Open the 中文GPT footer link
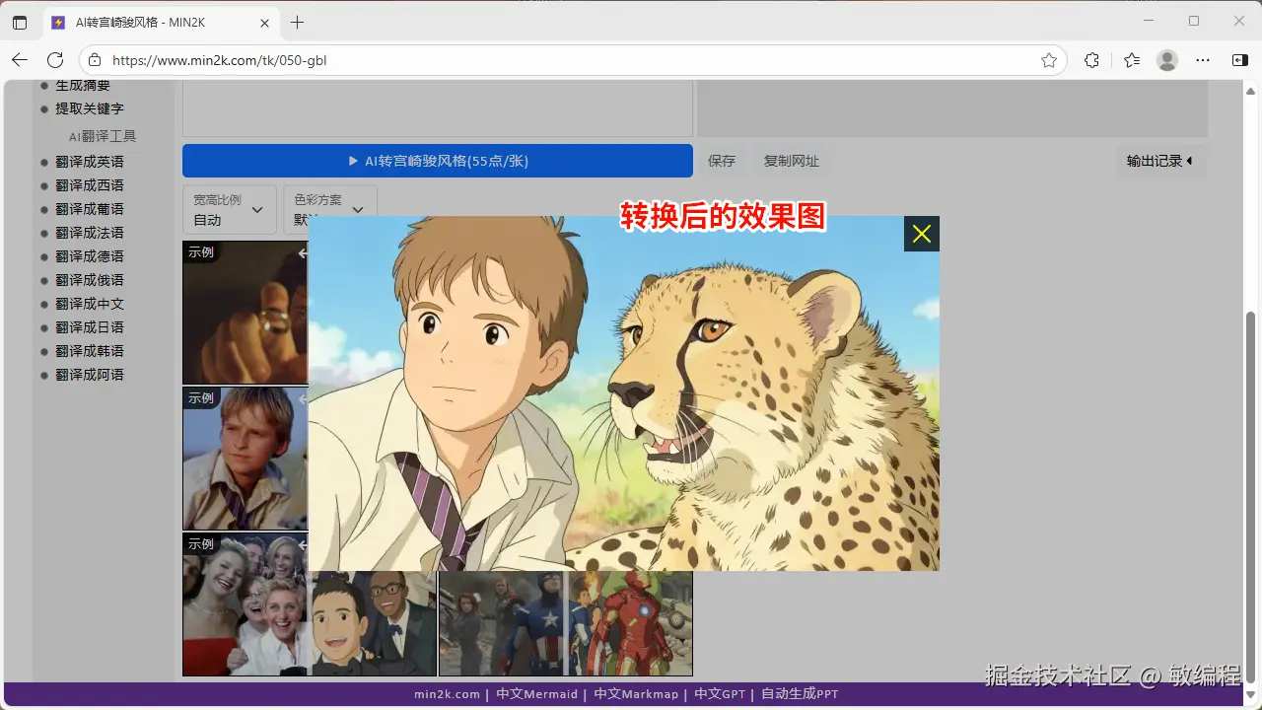This screenshot has height=710, width=1262. (720, 694)
